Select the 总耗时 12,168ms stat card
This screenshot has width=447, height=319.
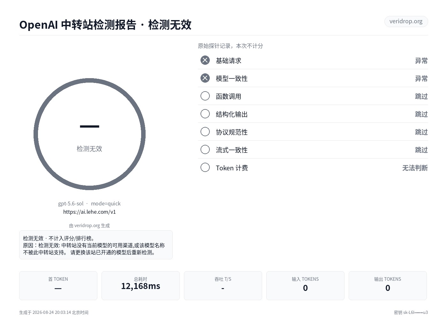pyautogui.click(x=140, y=286)
